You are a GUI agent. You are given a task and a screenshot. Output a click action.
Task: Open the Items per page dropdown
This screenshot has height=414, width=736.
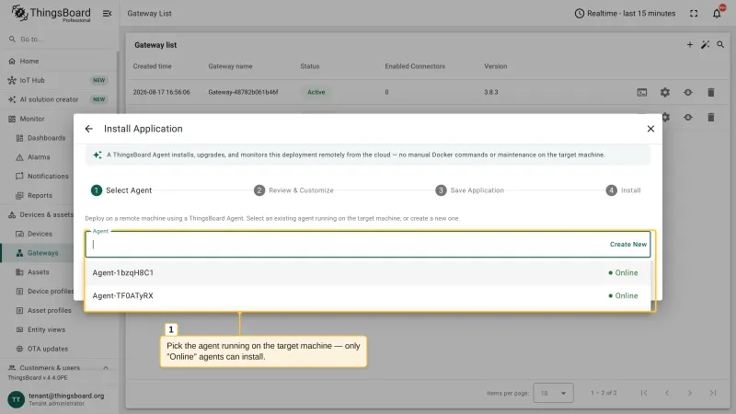click(553, 393)
